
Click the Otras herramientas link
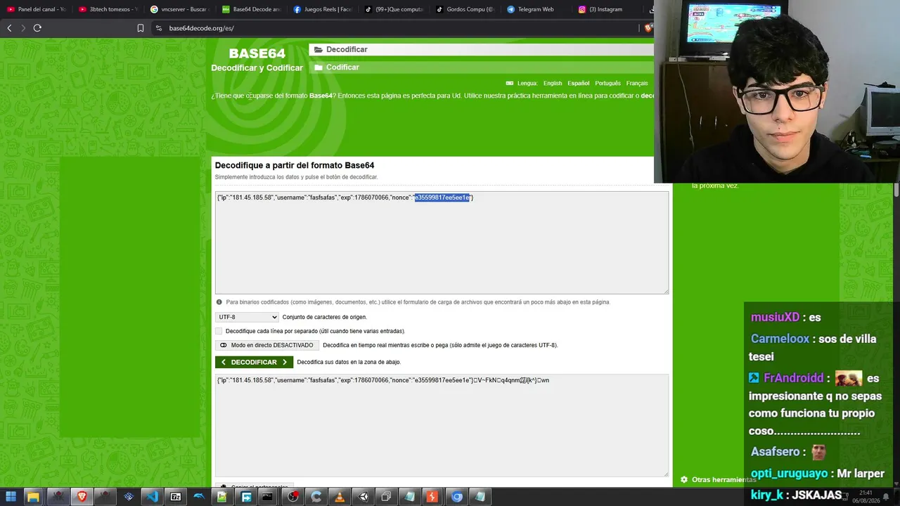click(x=724, y=479)
